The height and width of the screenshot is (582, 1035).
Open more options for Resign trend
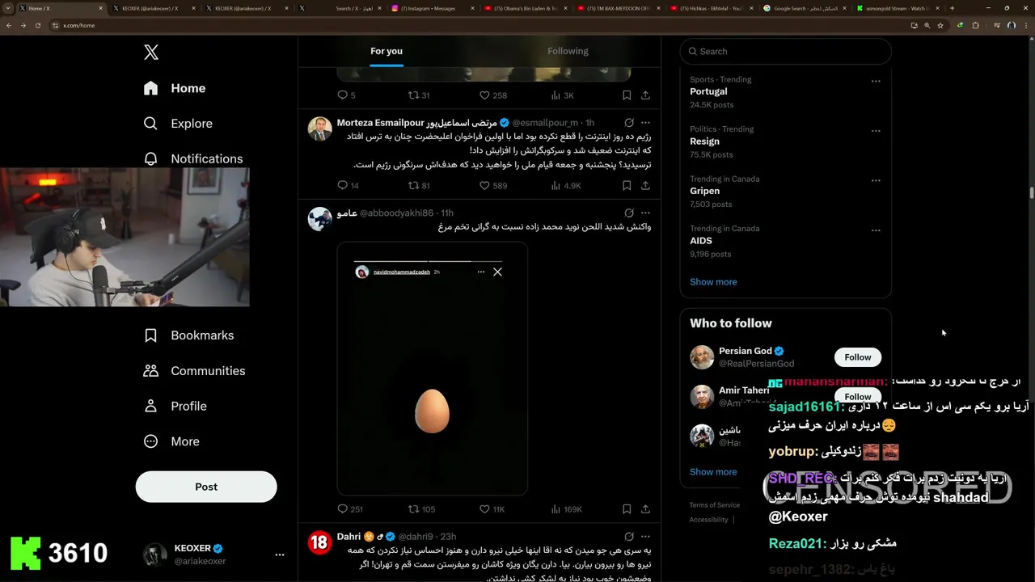pyautogui.click(x=876, y=131)
